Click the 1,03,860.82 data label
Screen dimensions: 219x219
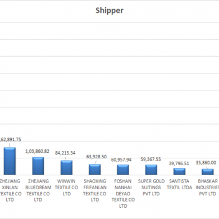[x=38, y=151]
